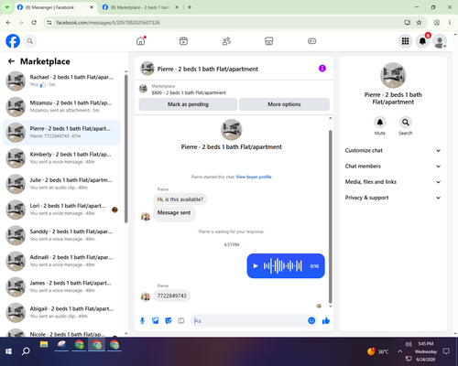
Task: Click the Mark as pending button
Action: click(x=188, y=104)
